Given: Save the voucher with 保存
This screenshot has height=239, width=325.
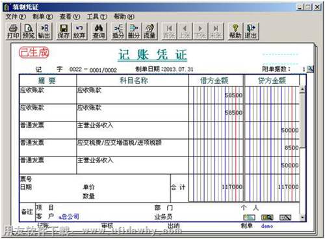Looking at the screenshot, I should (64, 31).
